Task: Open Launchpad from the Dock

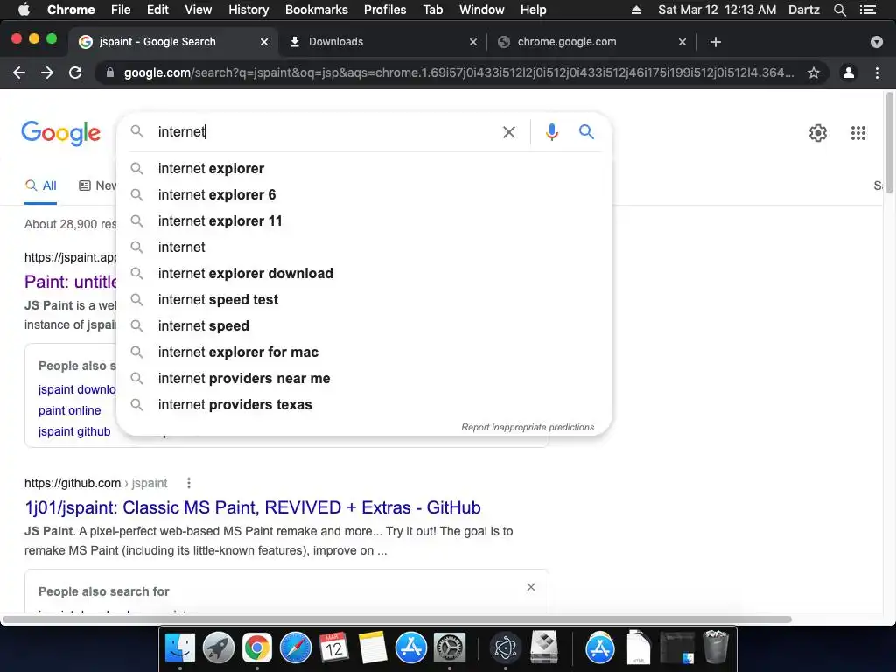Action: click(218, 648)
